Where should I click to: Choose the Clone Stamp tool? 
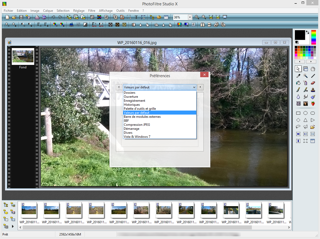(x=313, y=90)
